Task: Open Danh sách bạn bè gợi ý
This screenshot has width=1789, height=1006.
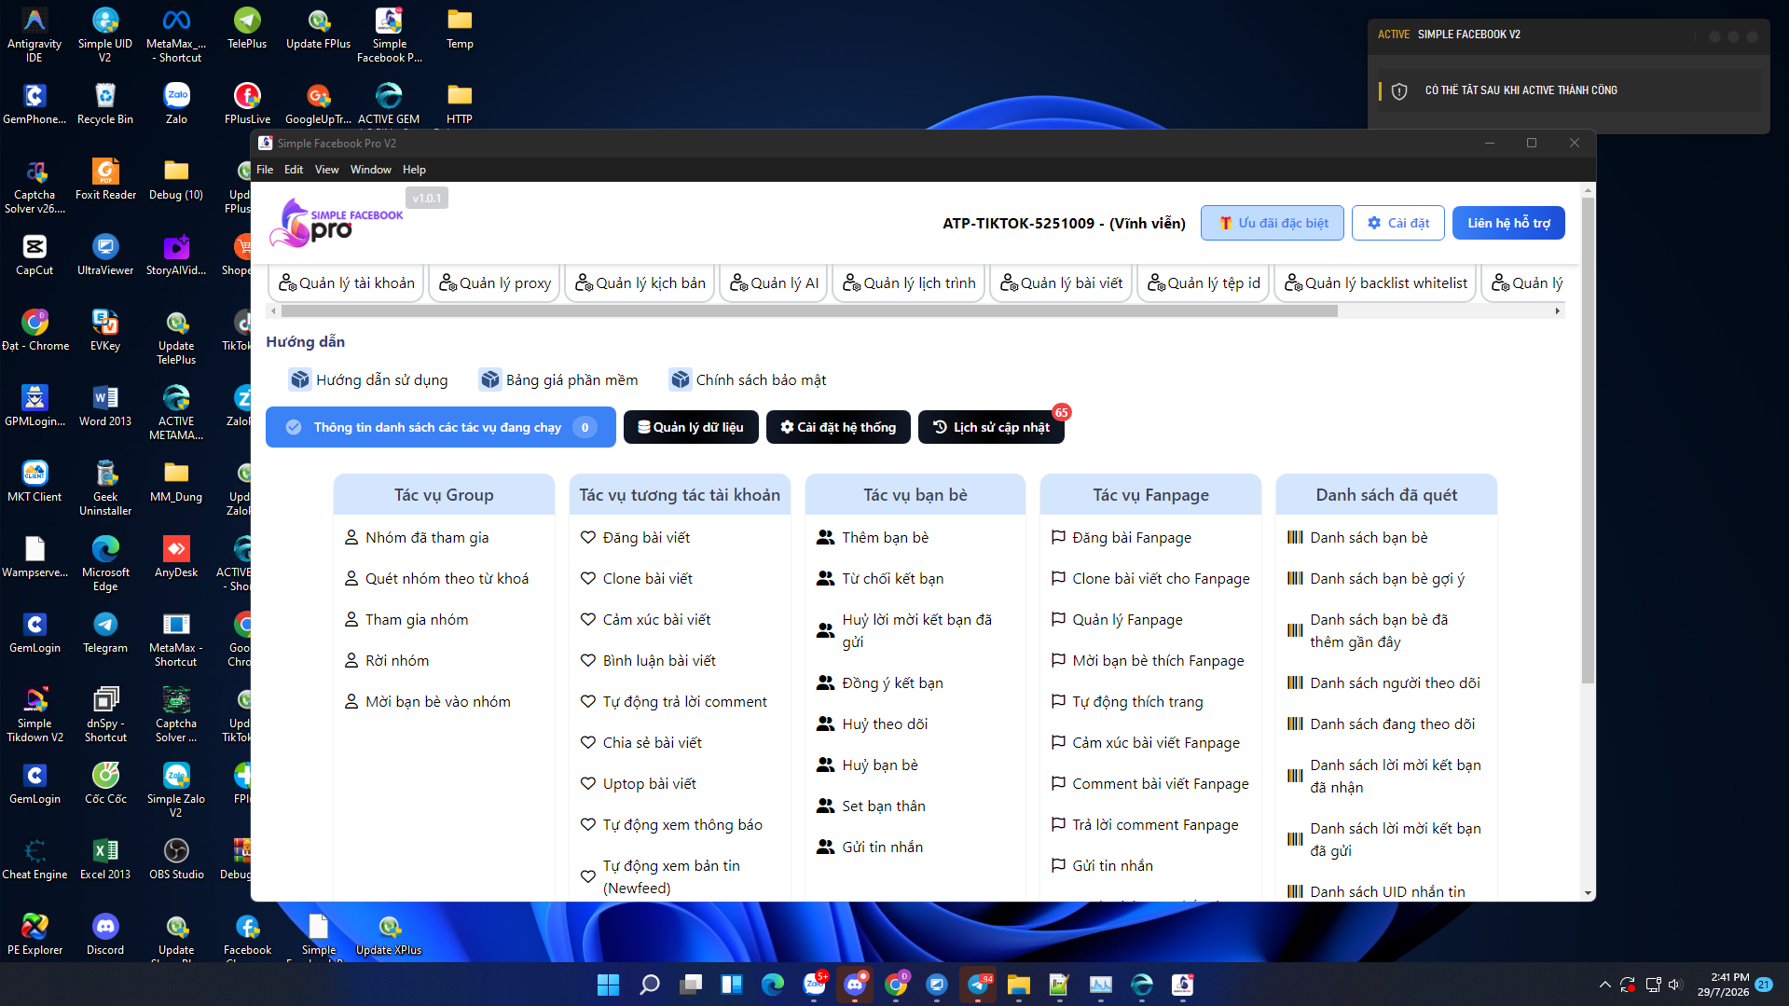Action: coord(1375,579)
